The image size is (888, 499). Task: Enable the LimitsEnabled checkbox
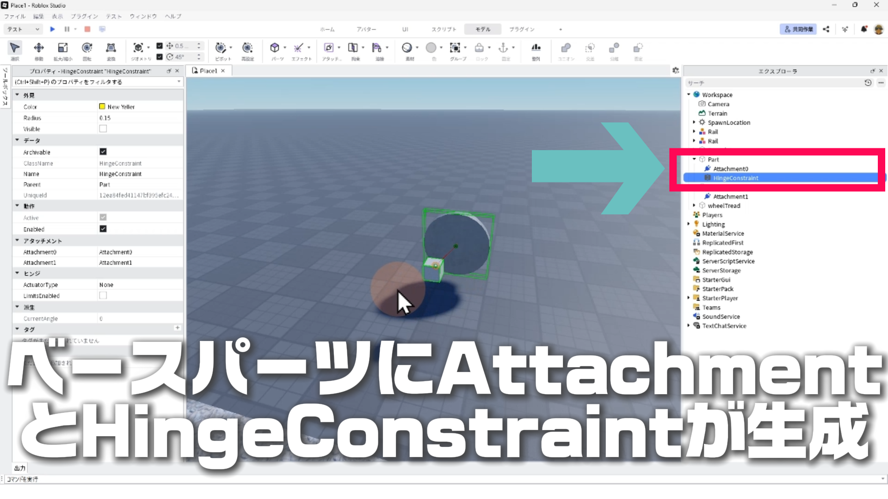click(103, 296)
